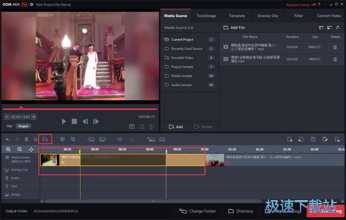Screen dimensions: 346x220
Task: Click the crop tool icon in timeline toolbar
Action: point(73,139)
